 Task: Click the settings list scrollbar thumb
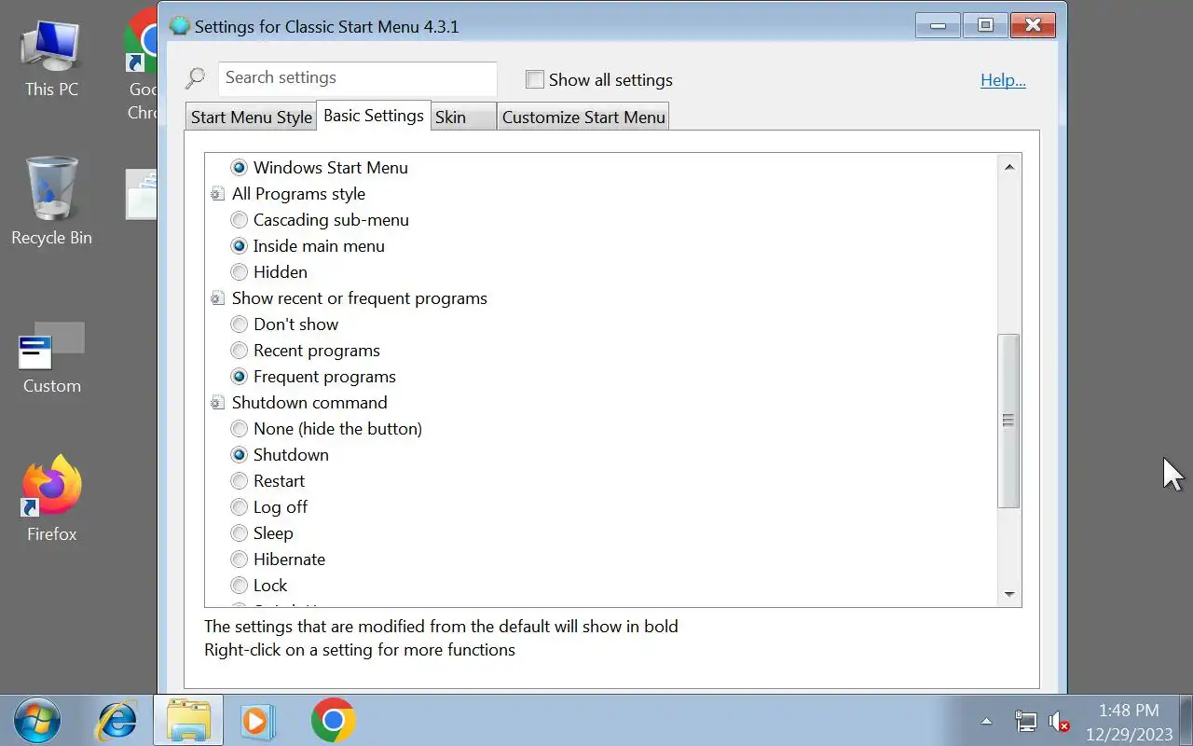tap(1008, 421)
